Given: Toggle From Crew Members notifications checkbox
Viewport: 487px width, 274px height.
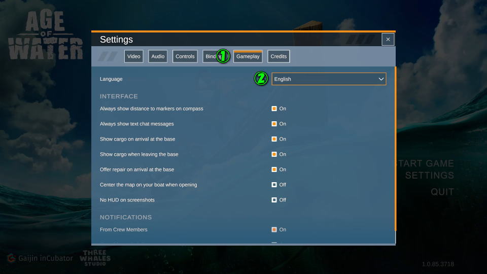Looking at the screenshot, I should click(x=274, y=229).
